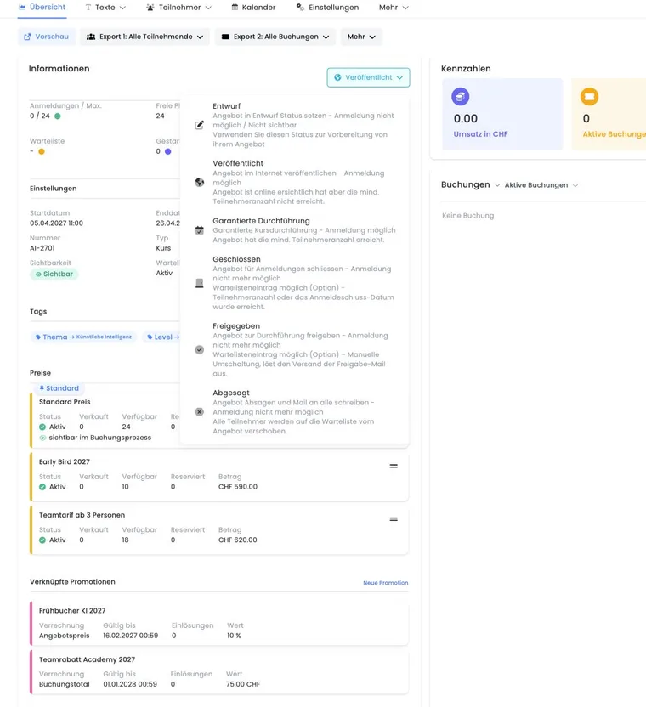Click the drag handle on Teamtarif ab 3 Personen
The image size is (646, 707).
coord(394,519)
